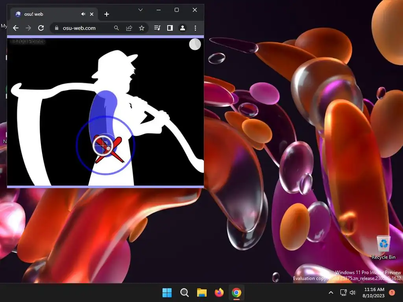Open taskbar Search

[x=184, y=293]
